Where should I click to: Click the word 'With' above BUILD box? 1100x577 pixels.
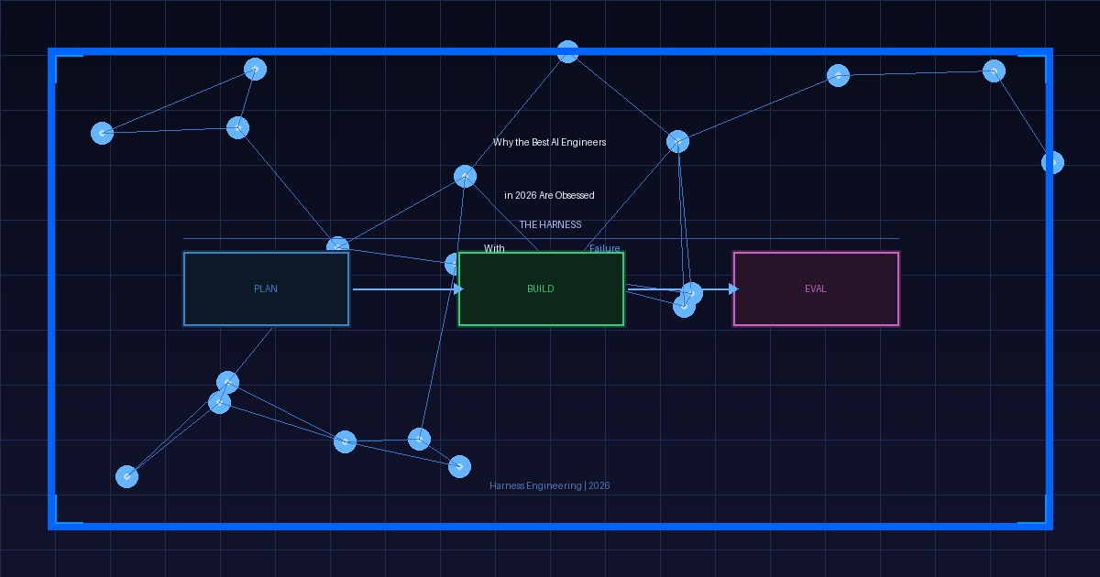[494, 248]
